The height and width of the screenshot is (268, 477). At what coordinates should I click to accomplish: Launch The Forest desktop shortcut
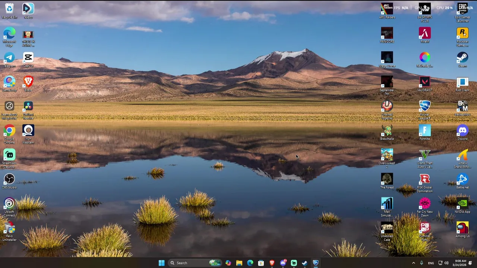(387, 181)
